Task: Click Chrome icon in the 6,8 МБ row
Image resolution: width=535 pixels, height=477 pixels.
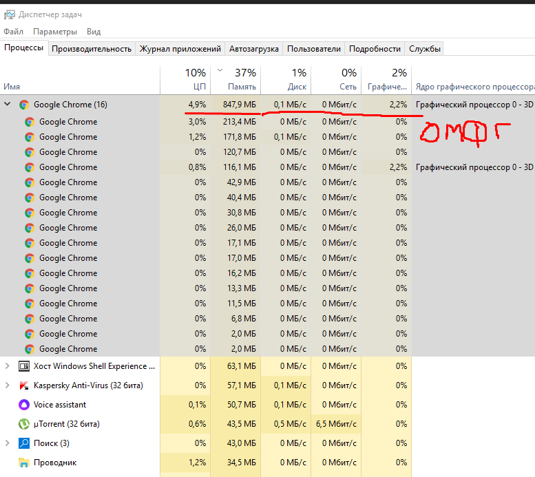Action: [30, 319]
